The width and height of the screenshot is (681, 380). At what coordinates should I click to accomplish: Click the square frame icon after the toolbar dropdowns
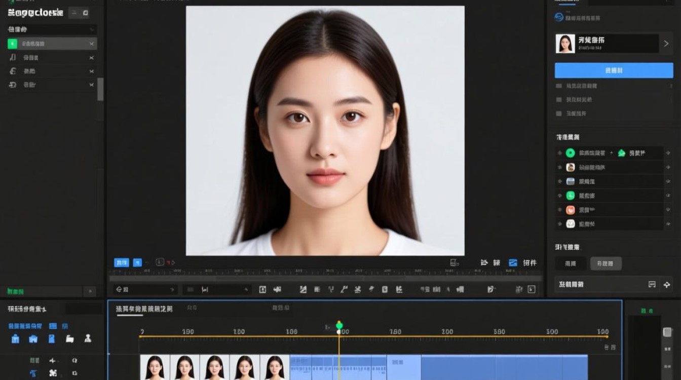(x=262, y=290)
